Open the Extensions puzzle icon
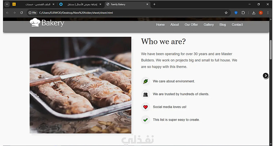This screenshot has height=146, width=273. click(x=243, y=13)
